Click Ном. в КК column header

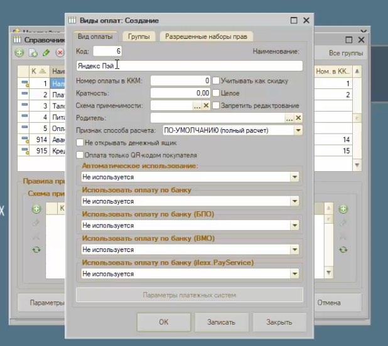click(333, 71)
